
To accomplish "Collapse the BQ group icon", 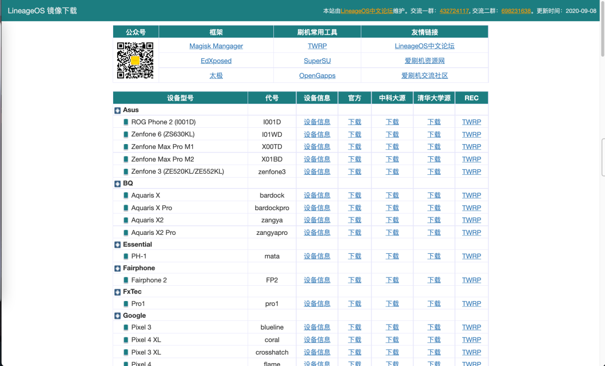I will tap(118, 184).
